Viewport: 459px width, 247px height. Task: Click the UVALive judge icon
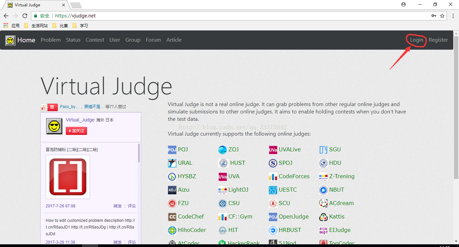pyautogui.click(x=273, y=150)
